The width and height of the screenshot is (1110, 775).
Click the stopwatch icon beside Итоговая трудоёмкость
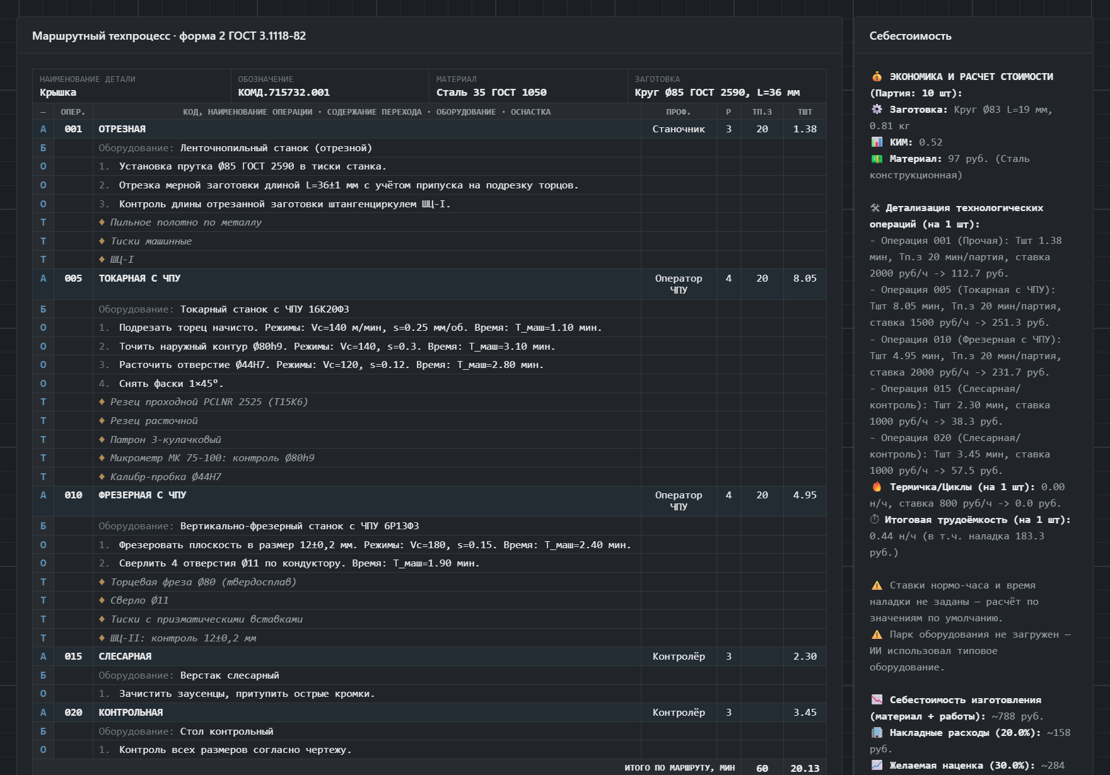click(875, 520)
